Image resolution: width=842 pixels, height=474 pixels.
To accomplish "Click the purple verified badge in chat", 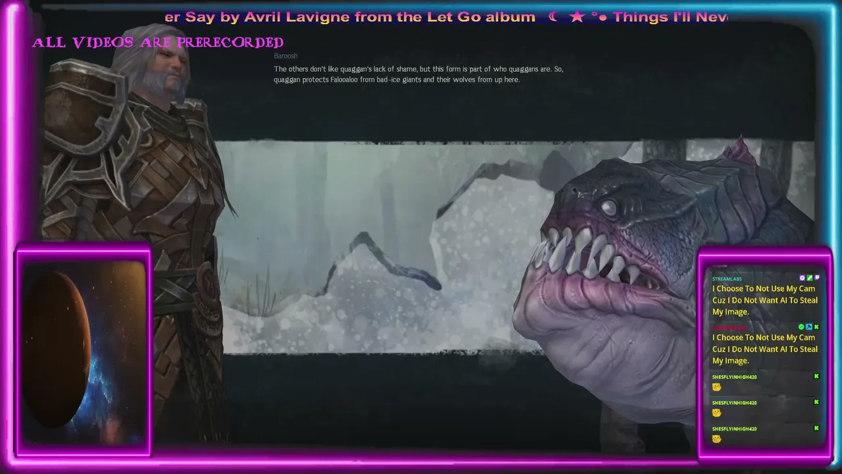I will coord(802,278).
